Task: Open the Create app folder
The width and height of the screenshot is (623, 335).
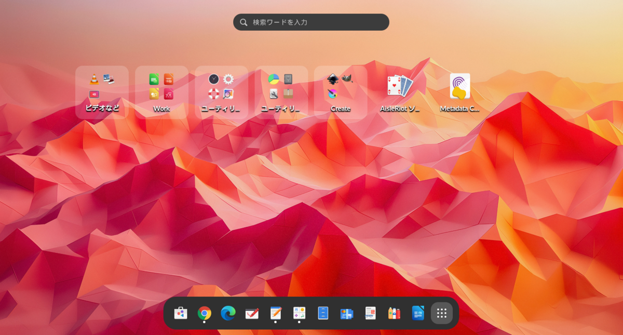Action: (x=341, y=92)
